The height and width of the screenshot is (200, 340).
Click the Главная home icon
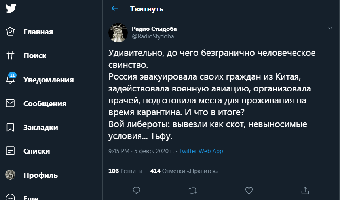click(11, 32)
